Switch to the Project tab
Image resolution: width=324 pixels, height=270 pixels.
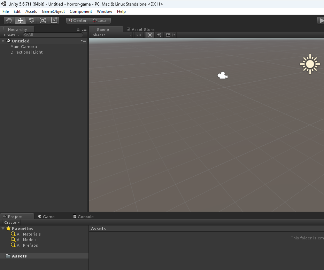pos(17,216)
